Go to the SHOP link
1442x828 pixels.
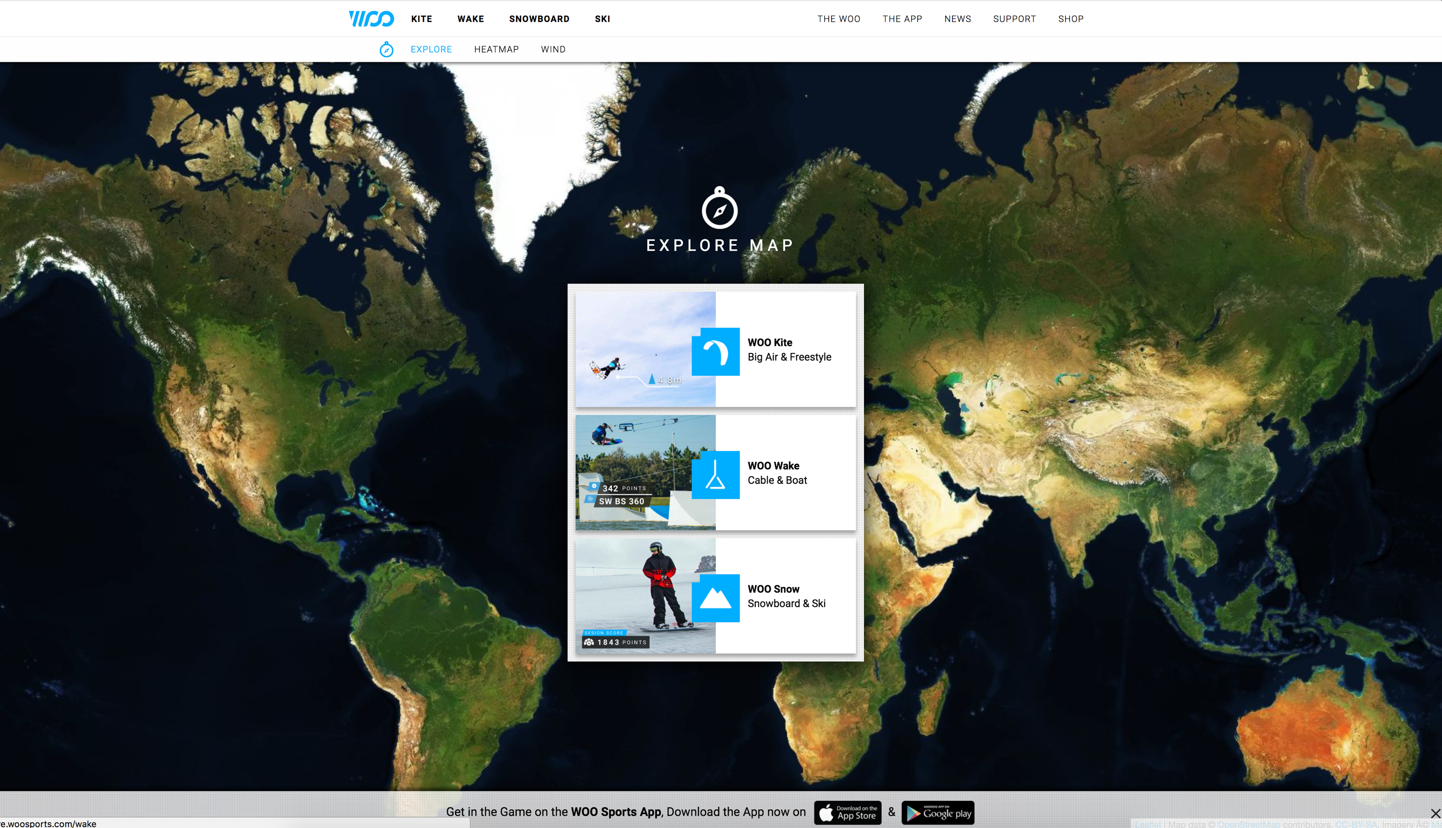[1070, 19]
